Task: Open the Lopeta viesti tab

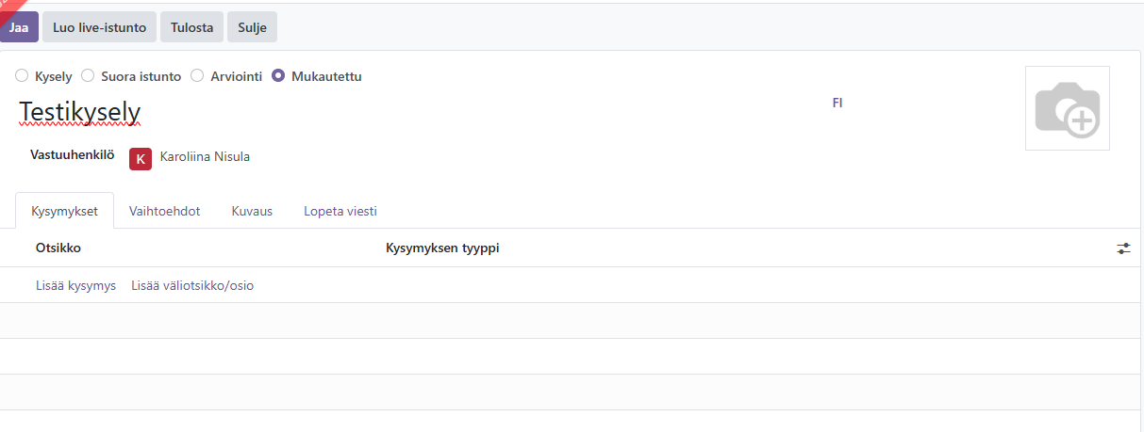Action: click(340, 211)
